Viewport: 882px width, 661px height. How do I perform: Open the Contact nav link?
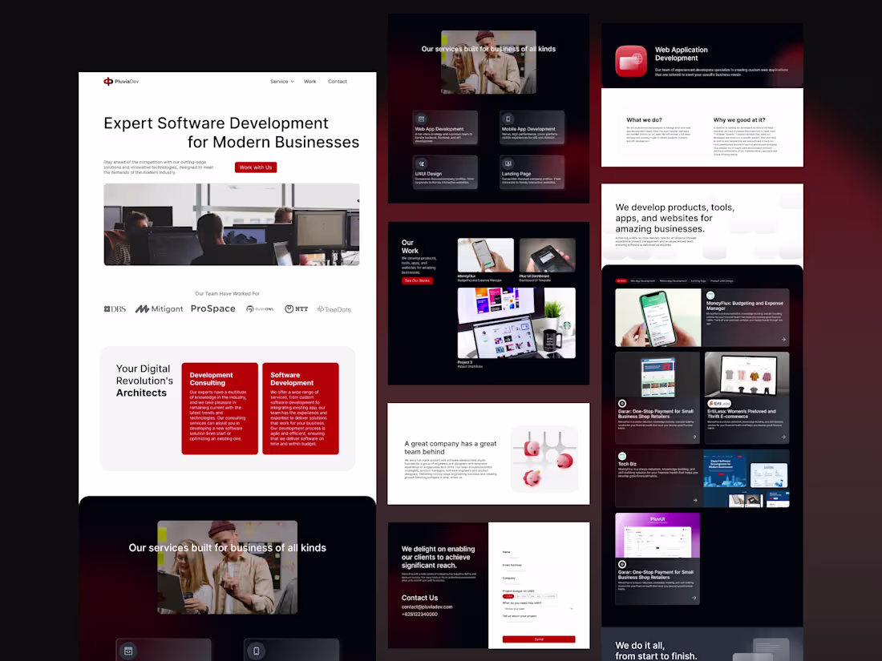coord(338,82)
